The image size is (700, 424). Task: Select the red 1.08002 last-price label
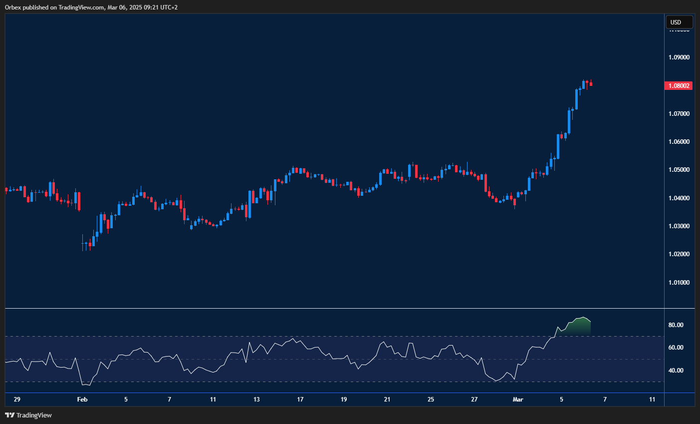[679, 85]
